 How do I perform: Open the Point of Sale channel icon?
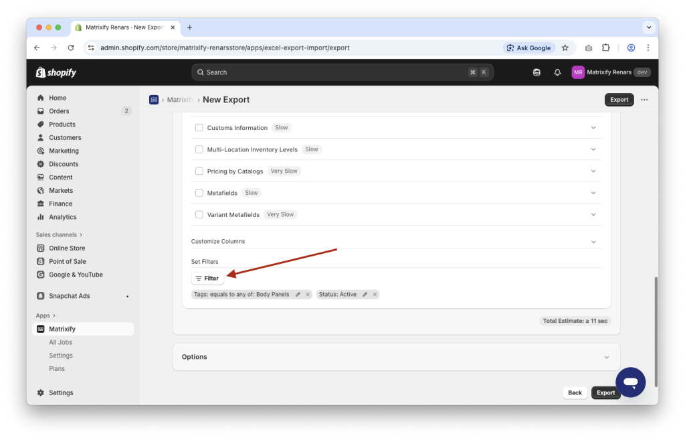coord(41,261)
